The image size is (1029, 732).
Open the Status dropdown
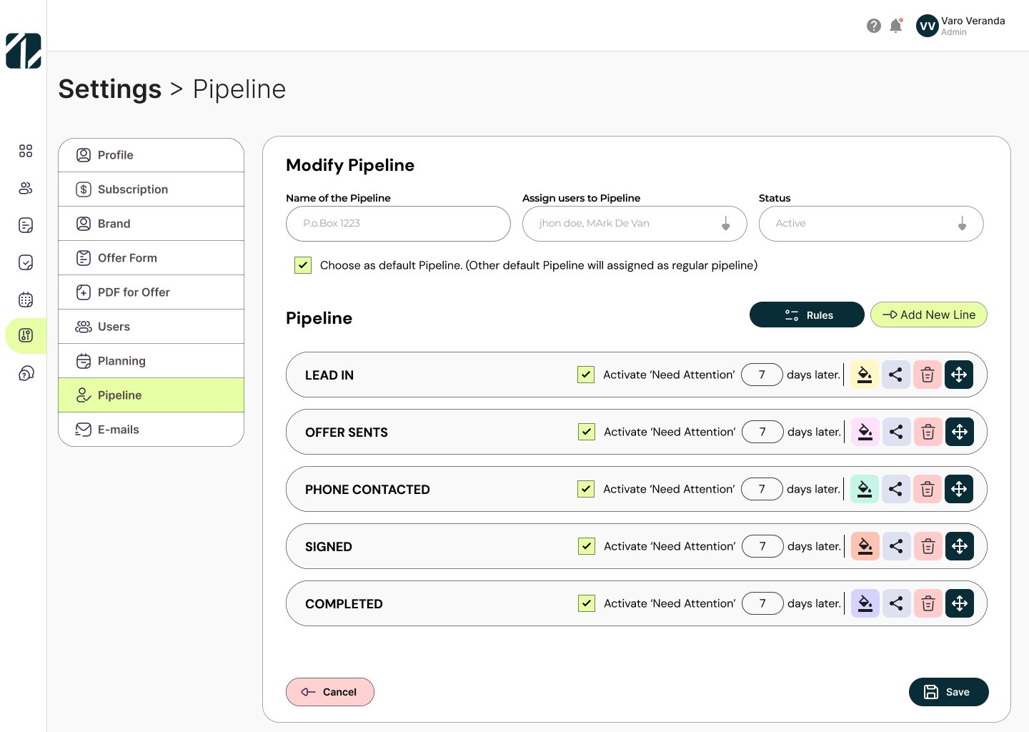(962, 224)
